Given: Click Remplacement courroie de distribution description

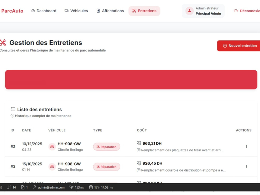Looking at the screenshot, I should click(x=183, y=170).
